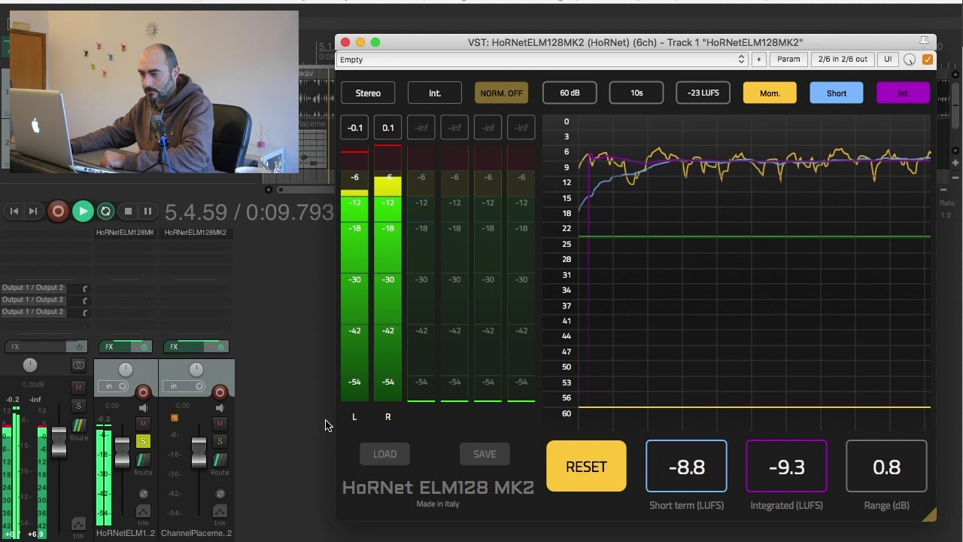Click the Range 0.8 readout
The height and width of the screenshot is (542, 963).
click(x=886, y=467)
